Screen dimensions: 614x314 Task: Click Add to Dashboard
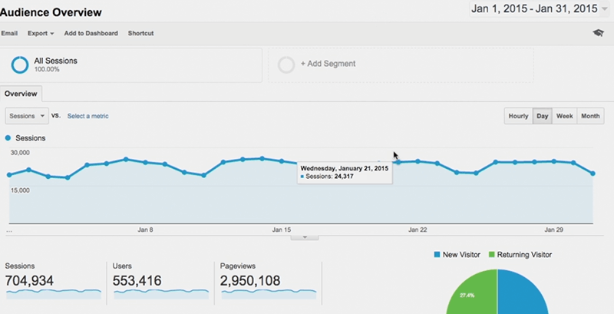coord(91,33)
